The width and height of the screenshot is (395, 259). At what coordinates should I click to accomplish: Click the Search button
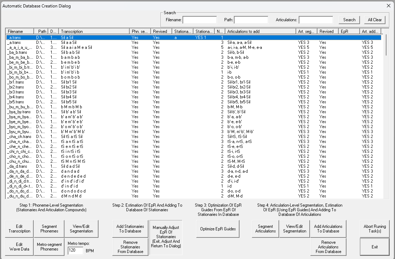point(349,20)
